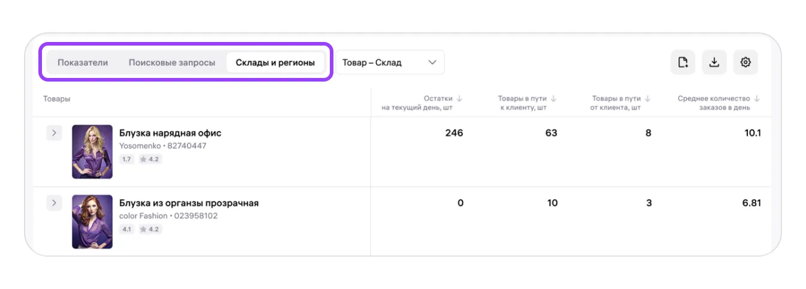Click star rating badge of Блузка нарядная офис

click(x=150, y=159)
